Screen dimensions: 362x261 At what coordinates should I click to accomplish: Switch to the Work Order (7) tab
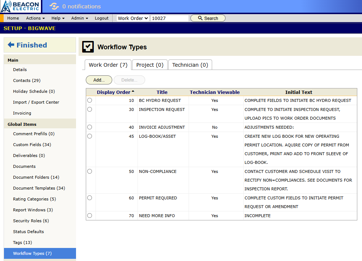pos(108,65)
